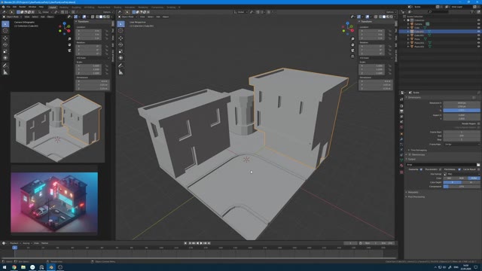Select the Rotate tool in main viewport
482x271 pixels.
[x=120, y=44]
